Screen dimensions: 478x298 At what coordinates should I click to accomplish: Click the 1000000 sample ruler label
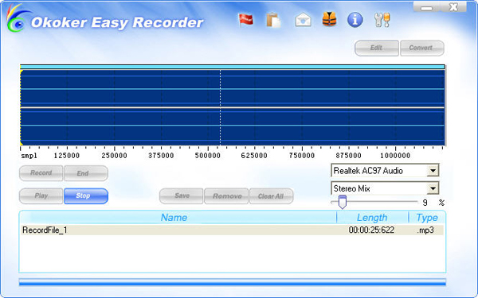coord(395,156)
